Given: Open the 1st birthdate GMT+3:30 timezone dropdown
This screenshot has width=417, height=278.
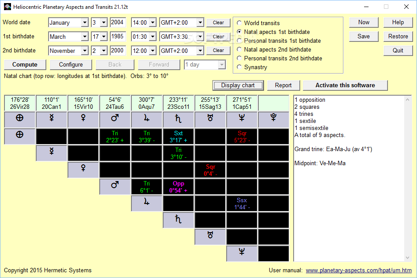Looking at the screenshot, I should tap(200, 37).
